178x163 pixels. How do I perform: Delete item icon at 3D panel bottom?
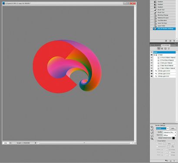coord(174,160)
